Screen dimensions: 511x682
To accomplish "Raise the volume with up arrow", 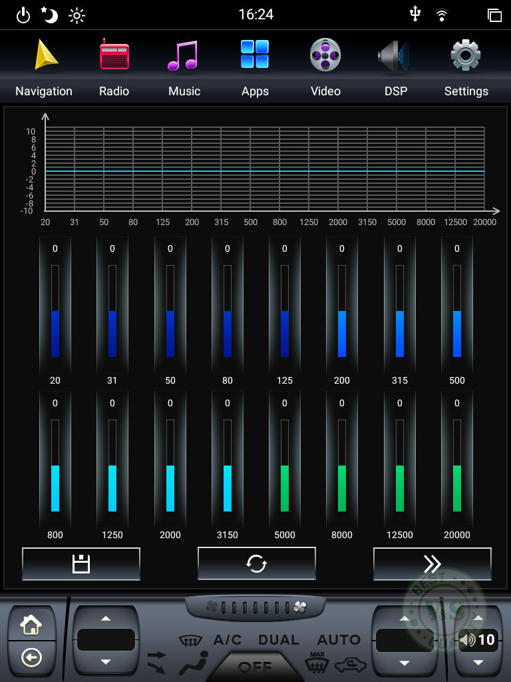I will 477,618.
